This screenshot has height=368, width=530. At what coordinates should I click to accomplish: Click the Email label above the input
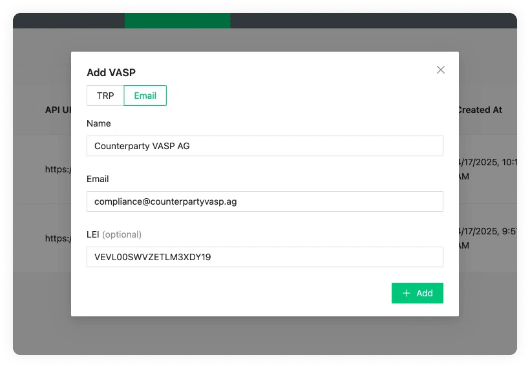98,179
